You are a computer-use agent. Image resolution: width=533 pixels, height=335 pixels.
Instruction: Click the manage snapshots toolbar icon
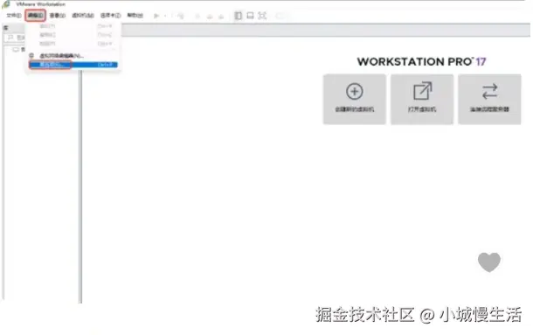pos(221,16)
